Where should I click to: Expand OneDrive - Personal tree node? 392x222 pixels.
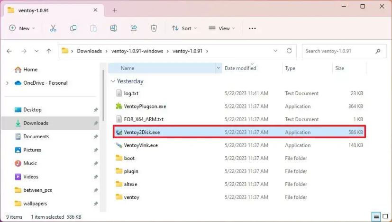(x=7, y=83)
